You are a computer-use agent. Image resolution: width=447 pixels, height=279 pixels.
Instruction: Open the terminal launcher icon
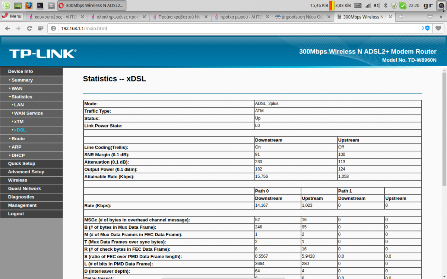point(40,6)
